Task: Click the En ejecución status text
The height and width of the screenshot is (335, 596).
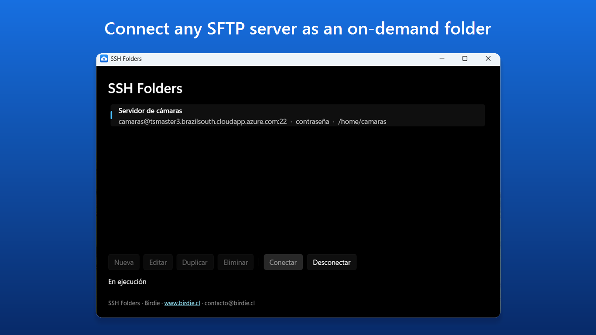Action: (x=127, y=282)
